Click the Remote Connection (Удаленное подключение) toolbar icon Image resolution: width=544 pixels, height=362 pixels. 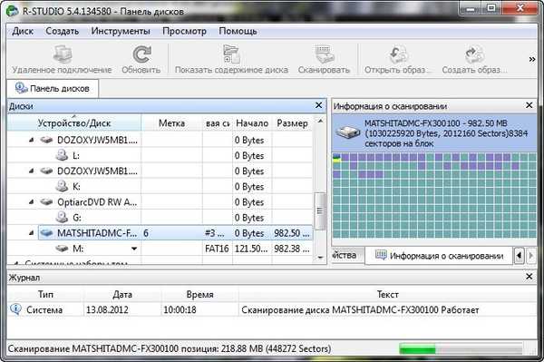[63, 54]
